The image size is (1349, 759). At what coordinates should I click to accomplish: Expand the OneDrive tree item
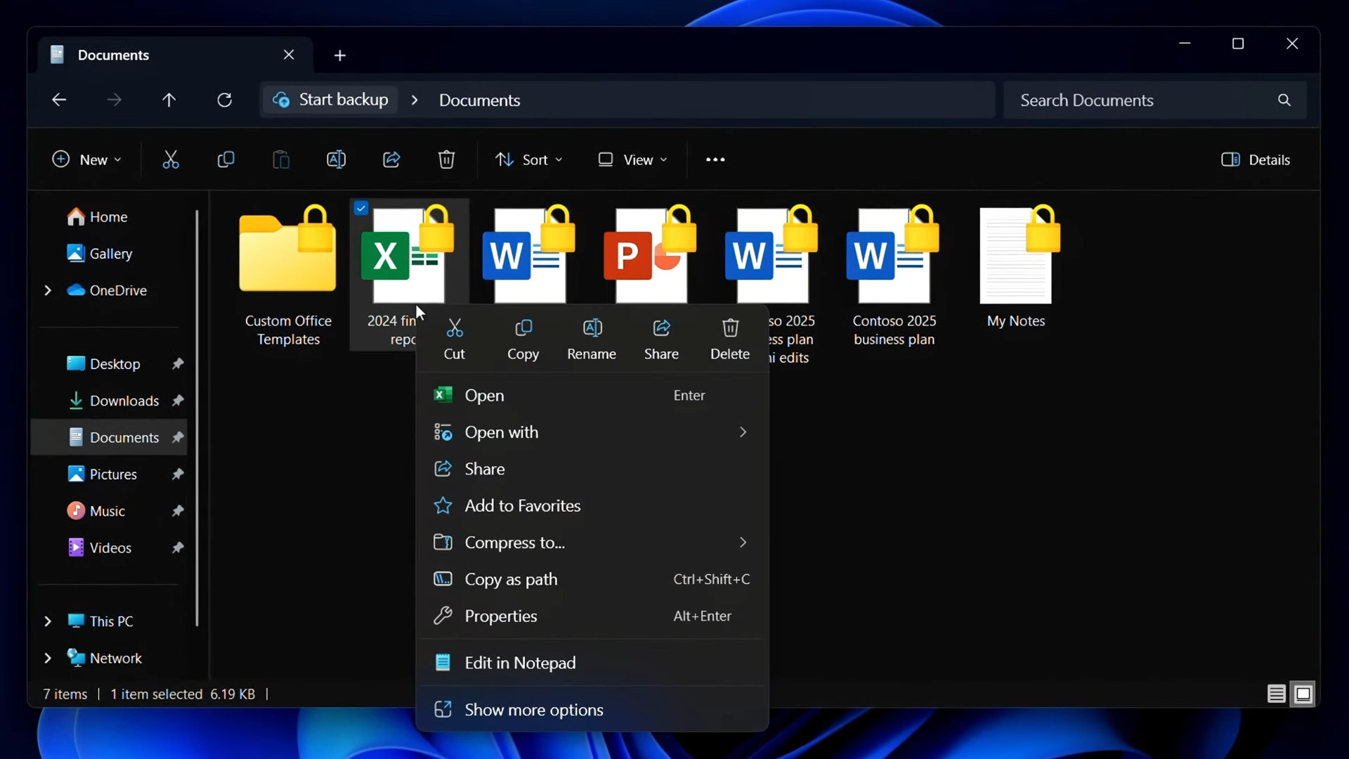point(46,290)
